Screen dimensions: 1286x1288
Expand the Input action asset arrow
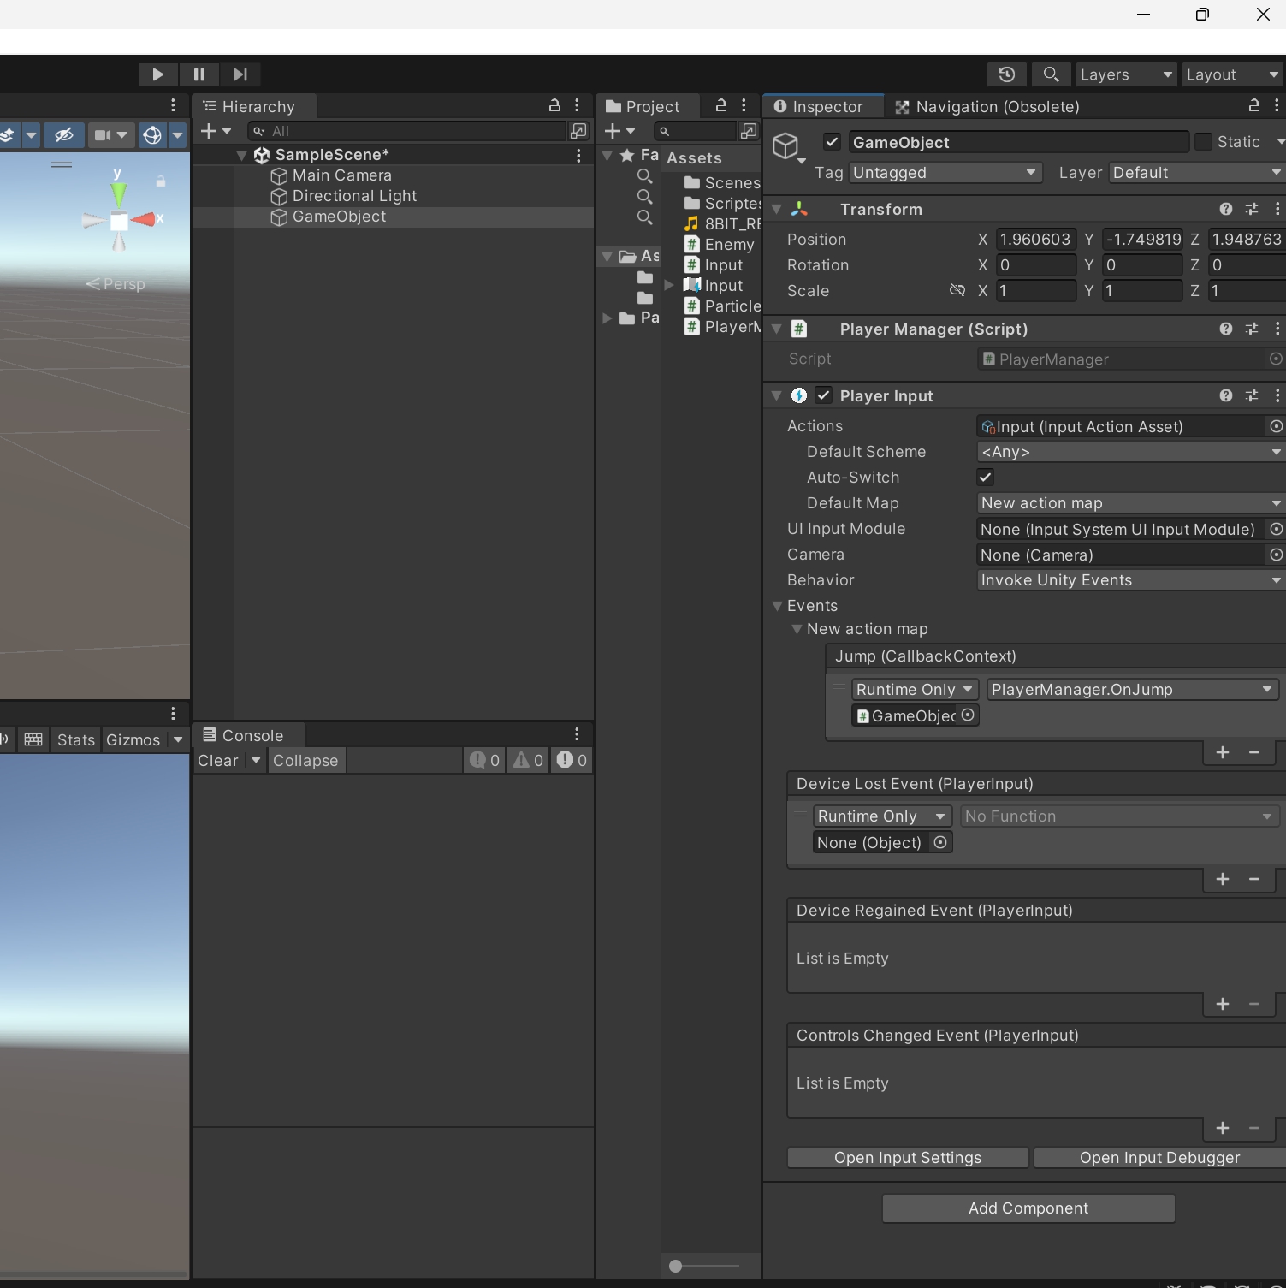[x=669, y=285]
